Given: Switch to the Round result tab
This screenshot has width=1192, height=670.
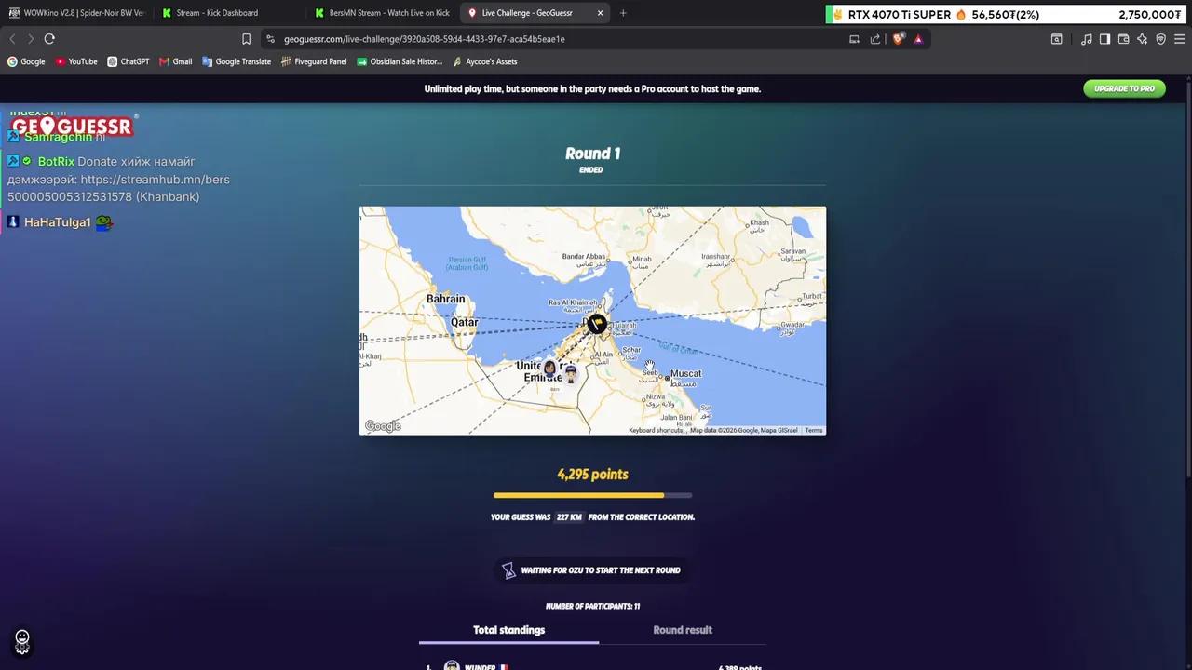Looking at the screenshot, I should tap(683, 630).
